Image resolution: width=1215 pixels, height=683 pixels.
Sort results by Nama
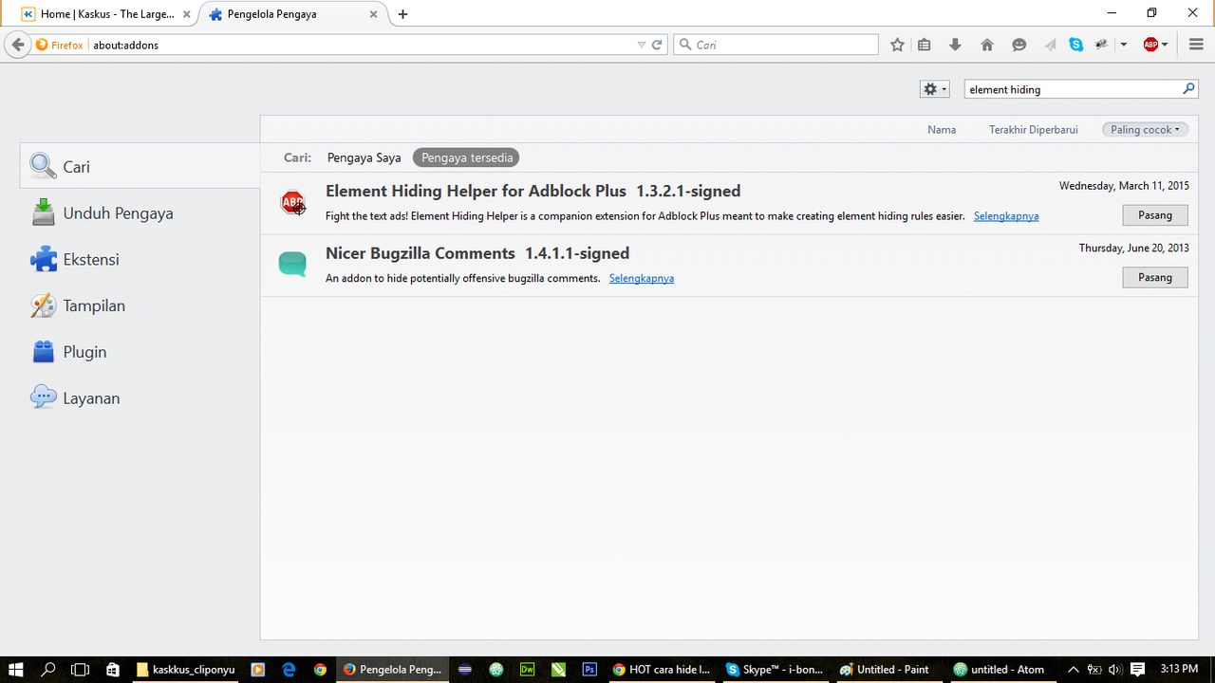click(x=942, y=129)
